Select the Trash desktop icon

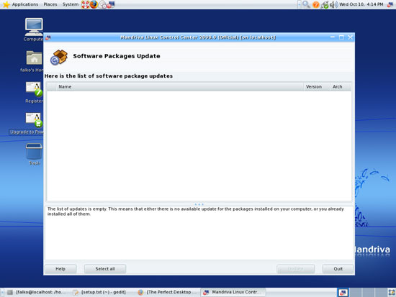[34, 154]
